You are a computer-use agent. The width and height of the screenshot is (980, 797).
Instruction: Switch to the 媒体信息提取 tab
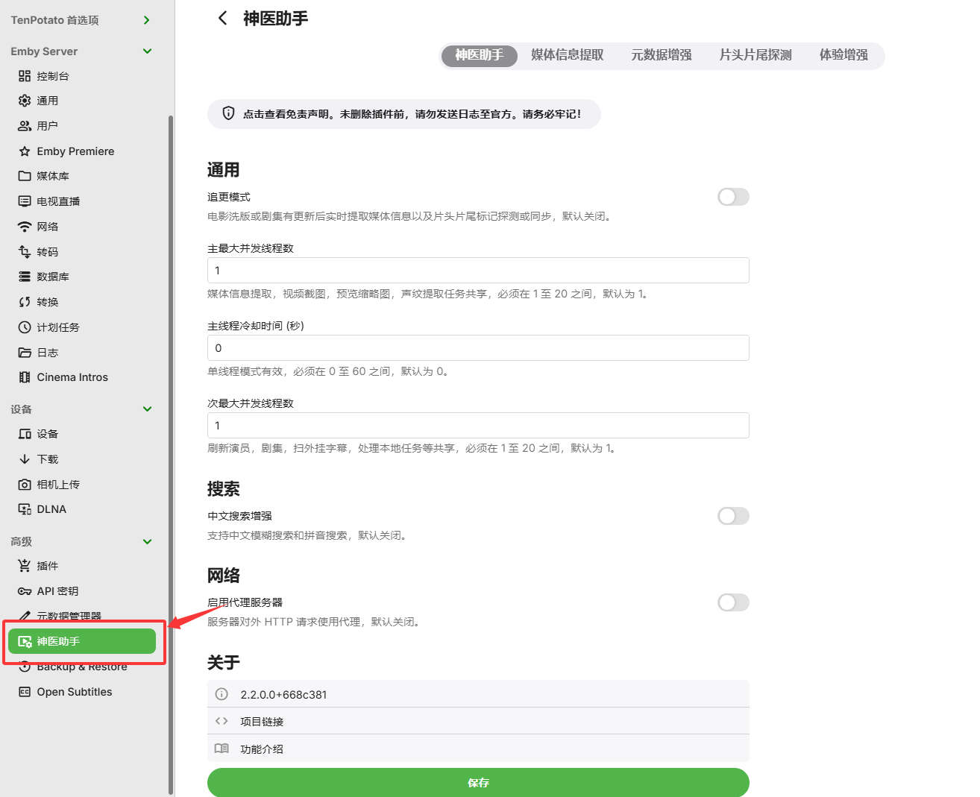[x=567, y=55]
